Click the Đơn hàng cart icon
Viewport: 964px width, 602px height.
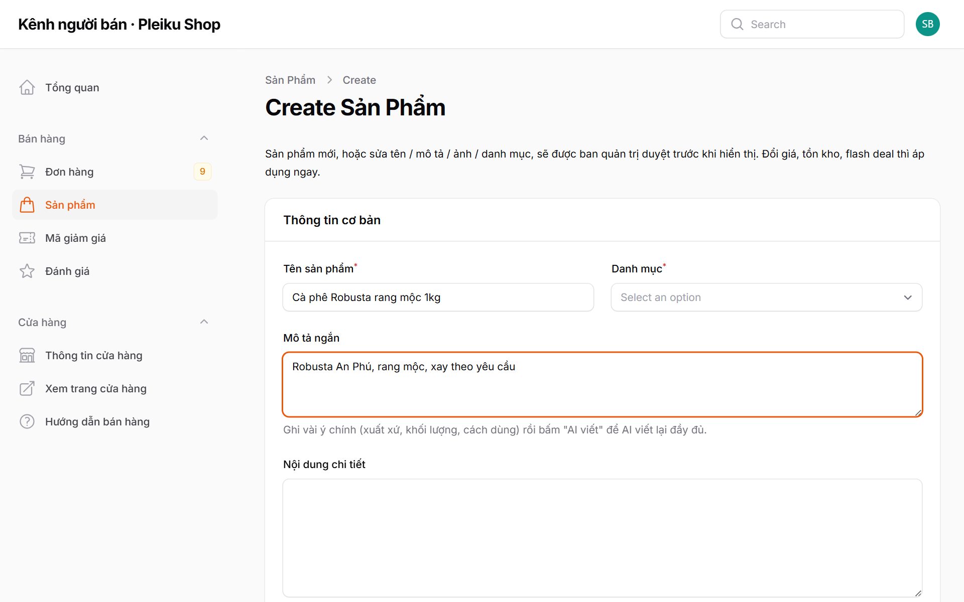[27, 172]
